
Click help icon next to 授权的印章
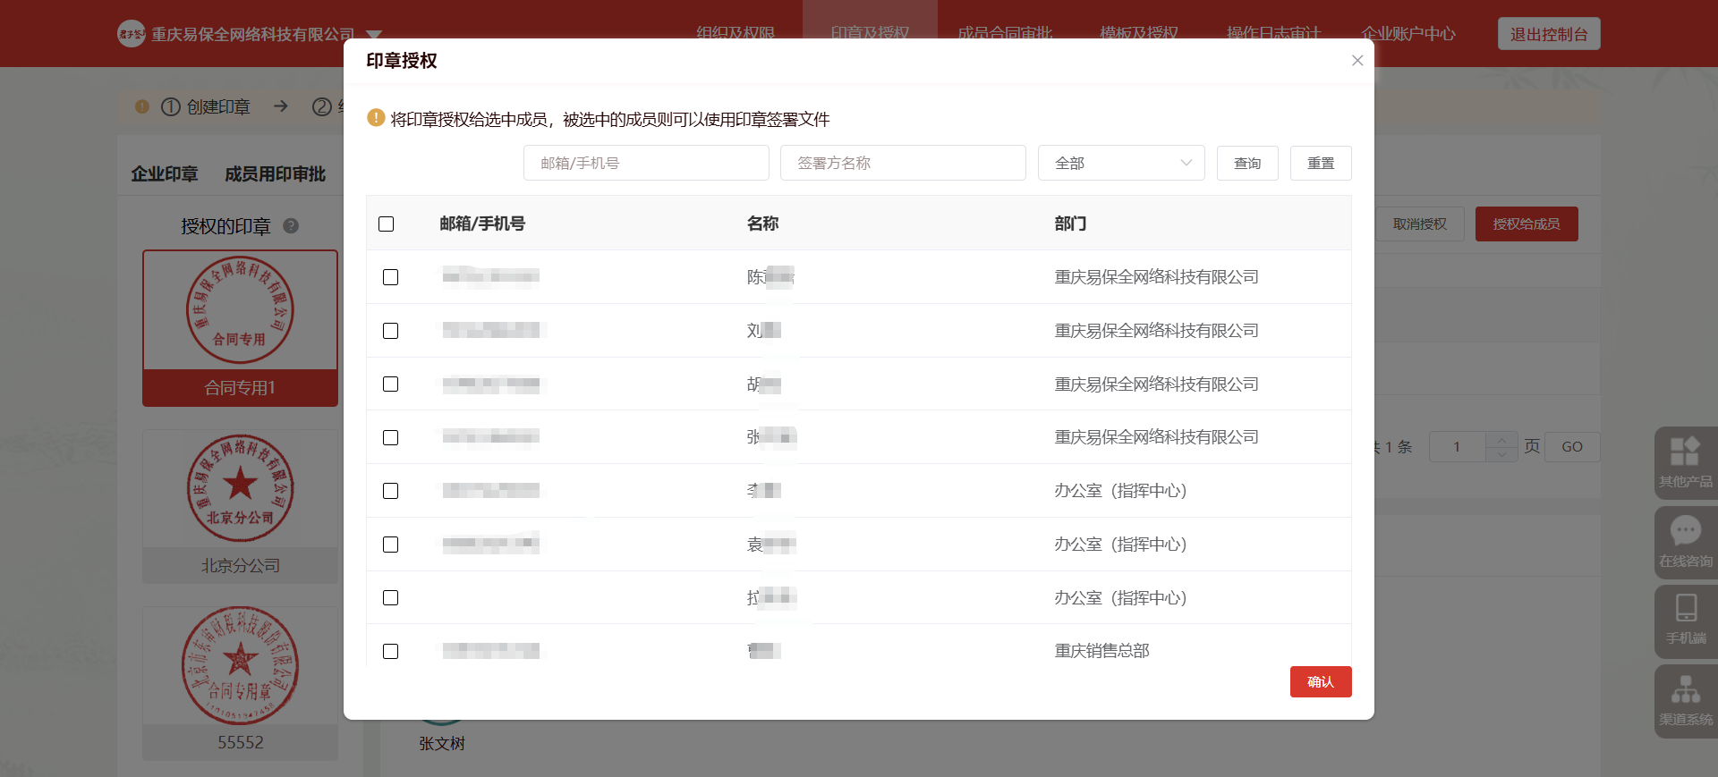pyautogui.click(x=291, y=226)
